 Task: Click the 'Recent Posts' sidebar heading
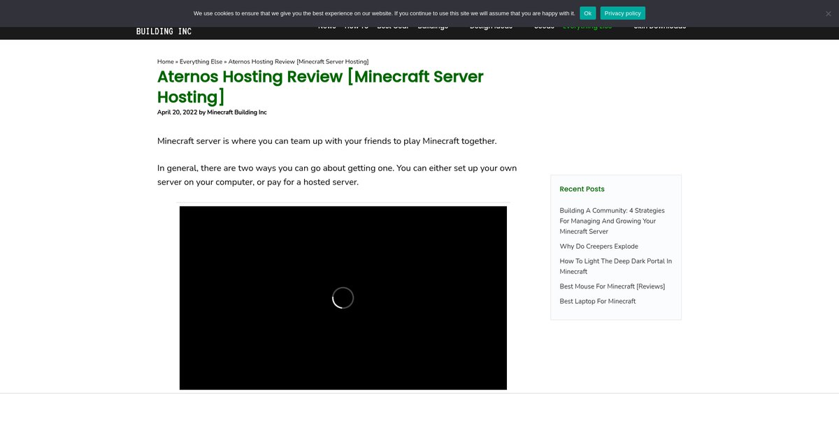tap(582, 189)
